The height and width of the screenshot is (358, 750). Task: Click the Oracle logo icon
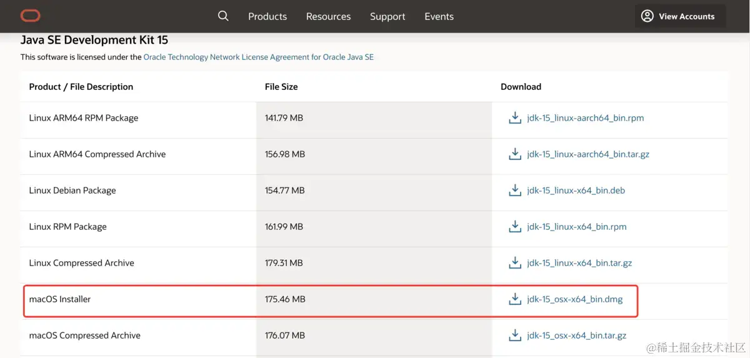[30, 16]
